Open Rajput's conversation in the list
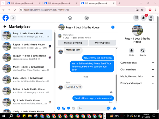The height and width of the screenshot is (119, 159). (x=27, y=46)
